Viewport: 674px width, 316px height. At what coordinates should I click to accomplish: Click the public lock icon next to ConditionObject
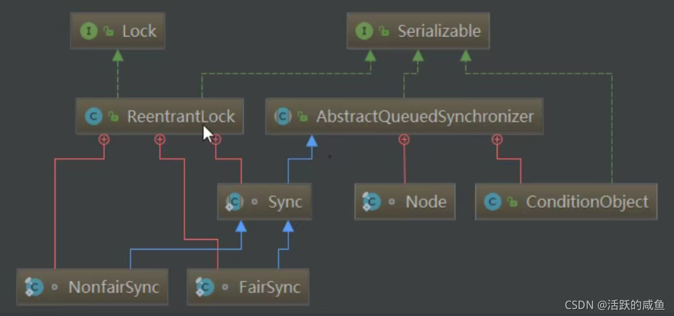(512, 201)
